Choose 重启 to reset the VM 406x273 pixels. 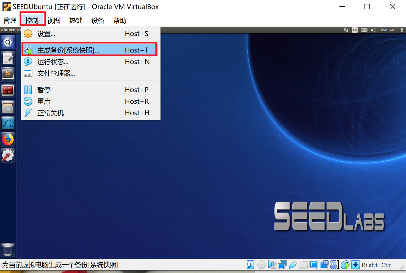coord(91,101)
